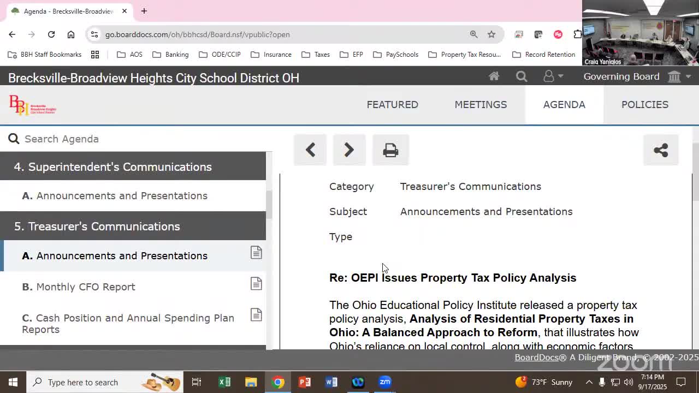The width and height of the screenshot is (699, 393).
Task: Bookmark this page with the star icon
Action: (491, 34)
